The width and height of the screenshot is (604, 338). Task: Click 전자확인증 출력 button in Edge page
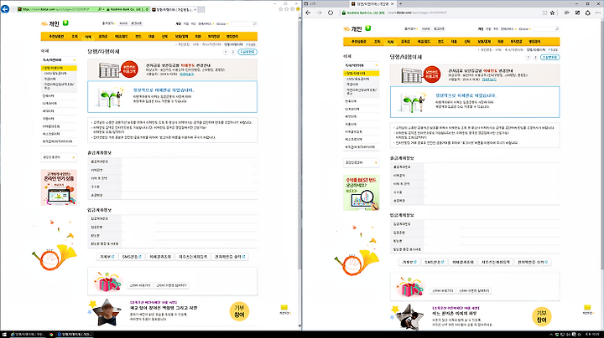(533, 262)
